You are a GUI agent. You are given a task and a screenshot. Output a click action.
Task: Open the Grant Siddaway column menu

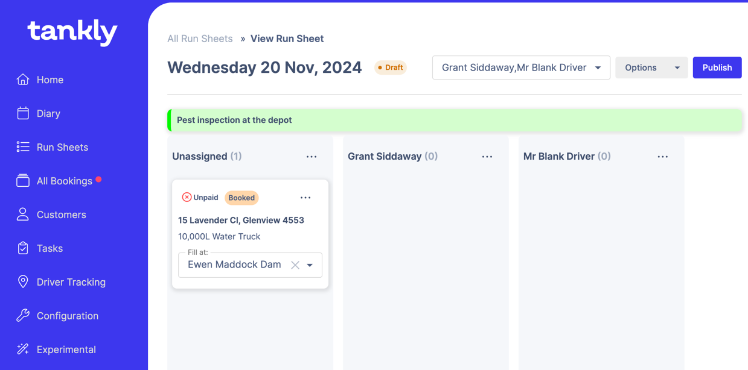[487, 157]
